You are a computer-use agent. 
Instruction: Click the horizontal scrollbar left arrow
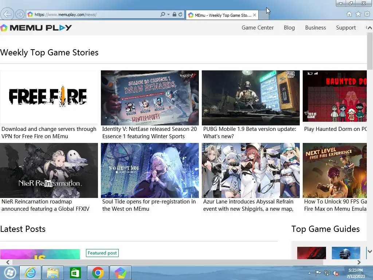click(x=8, y=262)
